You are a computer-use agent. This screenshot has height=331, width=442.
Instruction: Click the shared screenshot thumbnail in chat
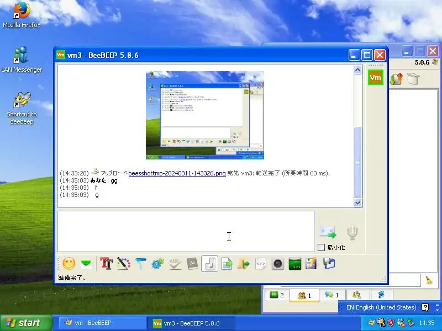click(205, 115)
